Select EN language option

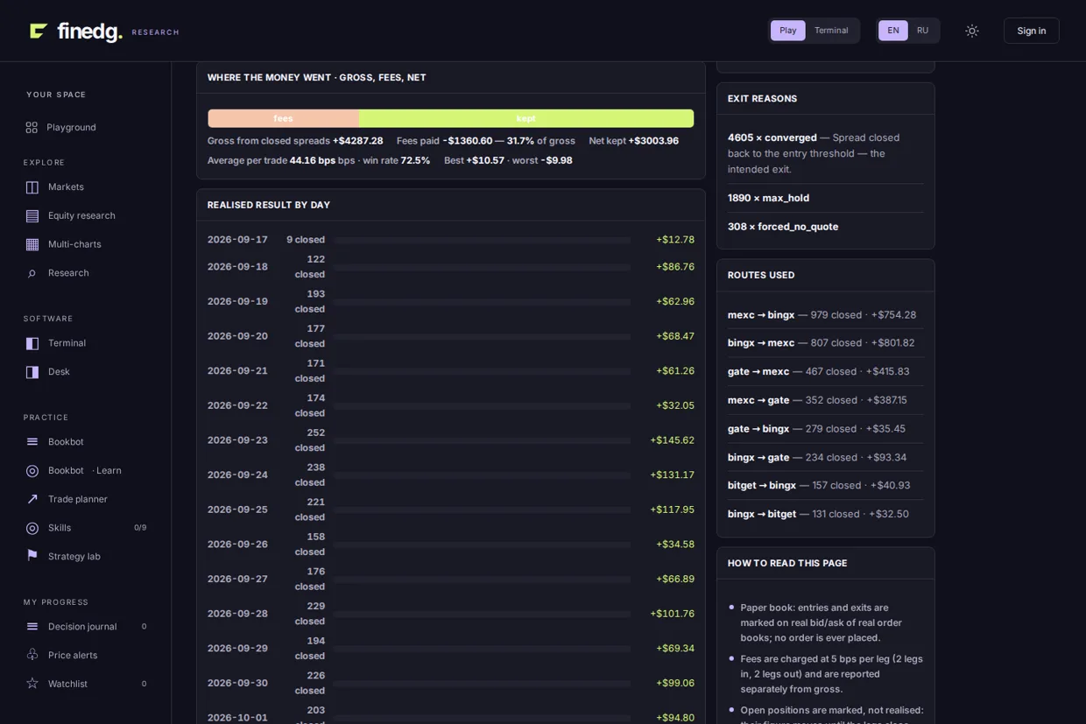[x=893, y=31]
